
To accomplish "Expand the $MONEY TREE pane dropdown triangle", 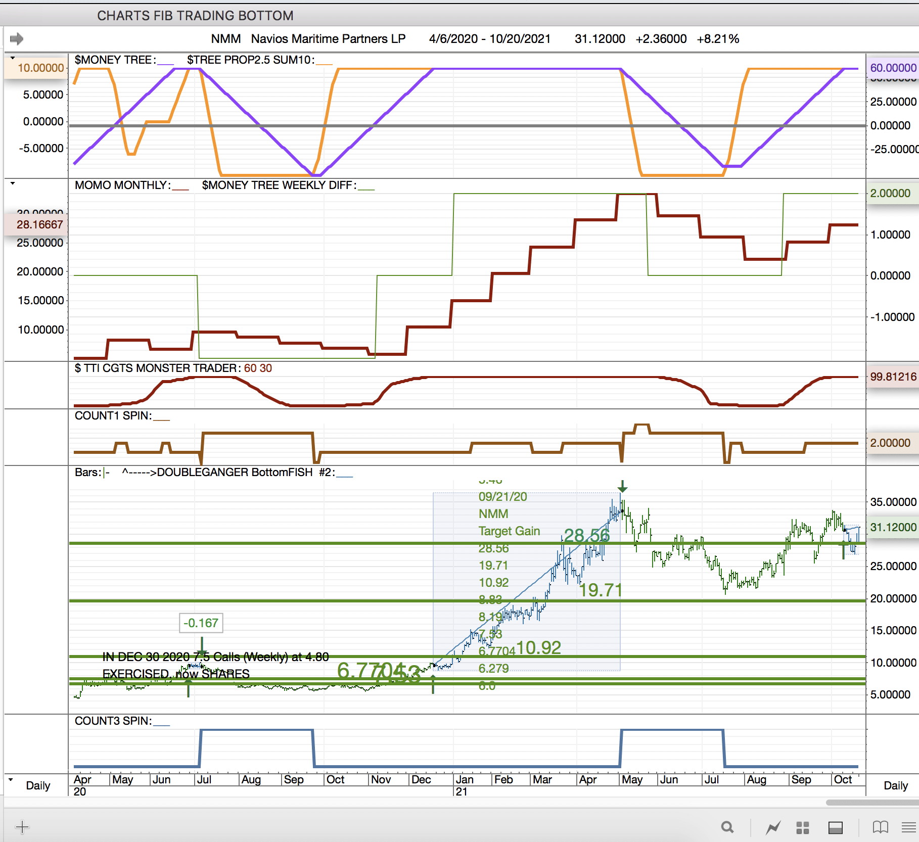I will (13, 58).
